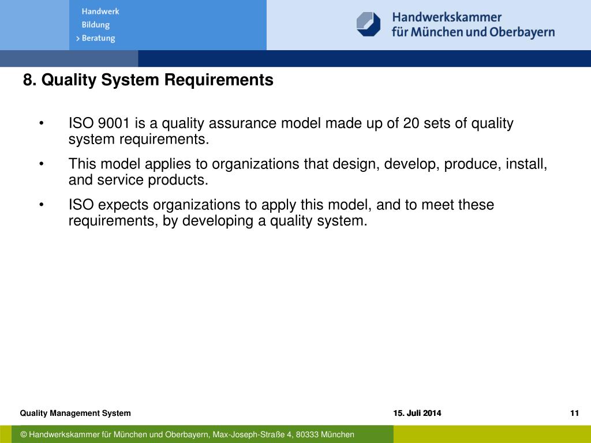The image size is (591, 443).
Task: Select the Bildung header item
Action: [x=96, y=25]
